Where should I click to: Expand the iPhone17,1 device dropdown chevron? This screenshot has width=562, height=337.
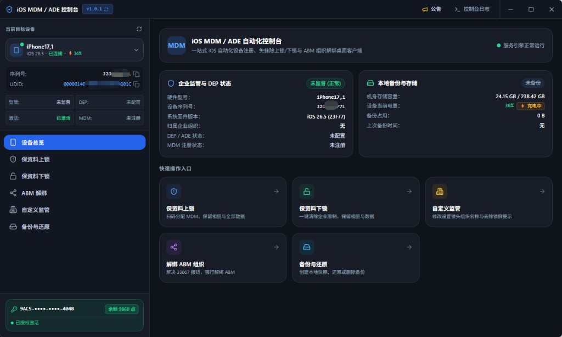(136, 50)
